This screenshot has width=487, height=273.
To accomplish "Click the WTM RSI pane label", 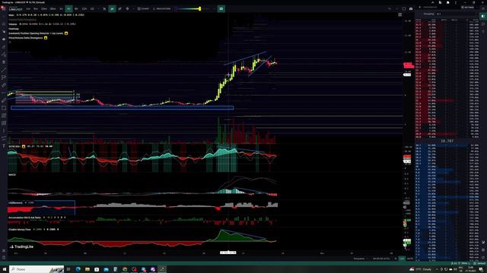I will click(14, 146).
